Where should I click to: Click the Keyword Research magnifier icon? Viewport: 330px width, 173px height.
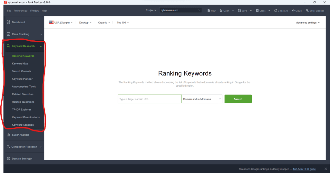pos(8,46)
